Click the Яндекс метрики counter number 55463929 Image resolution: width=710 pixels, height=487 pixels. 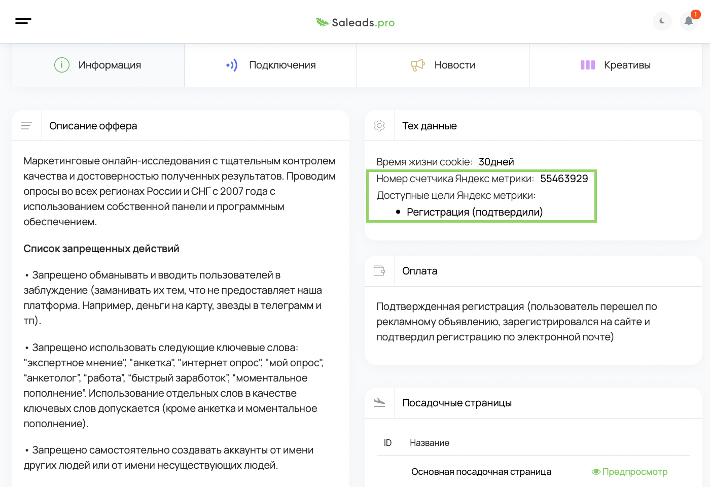564,179
